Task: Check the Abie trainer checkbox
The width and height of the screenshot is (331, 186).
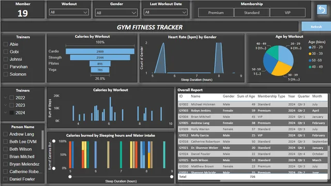Action: coord(6,44)
